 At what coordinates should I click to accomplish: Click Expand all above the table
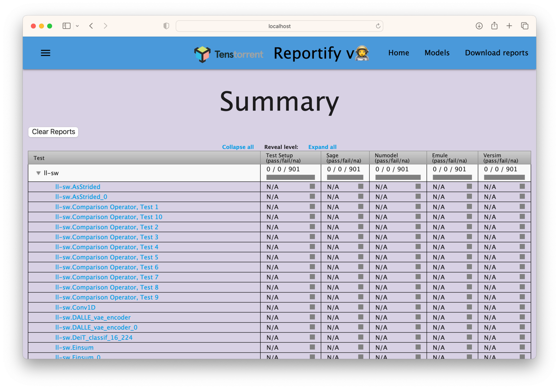(322, 147)
